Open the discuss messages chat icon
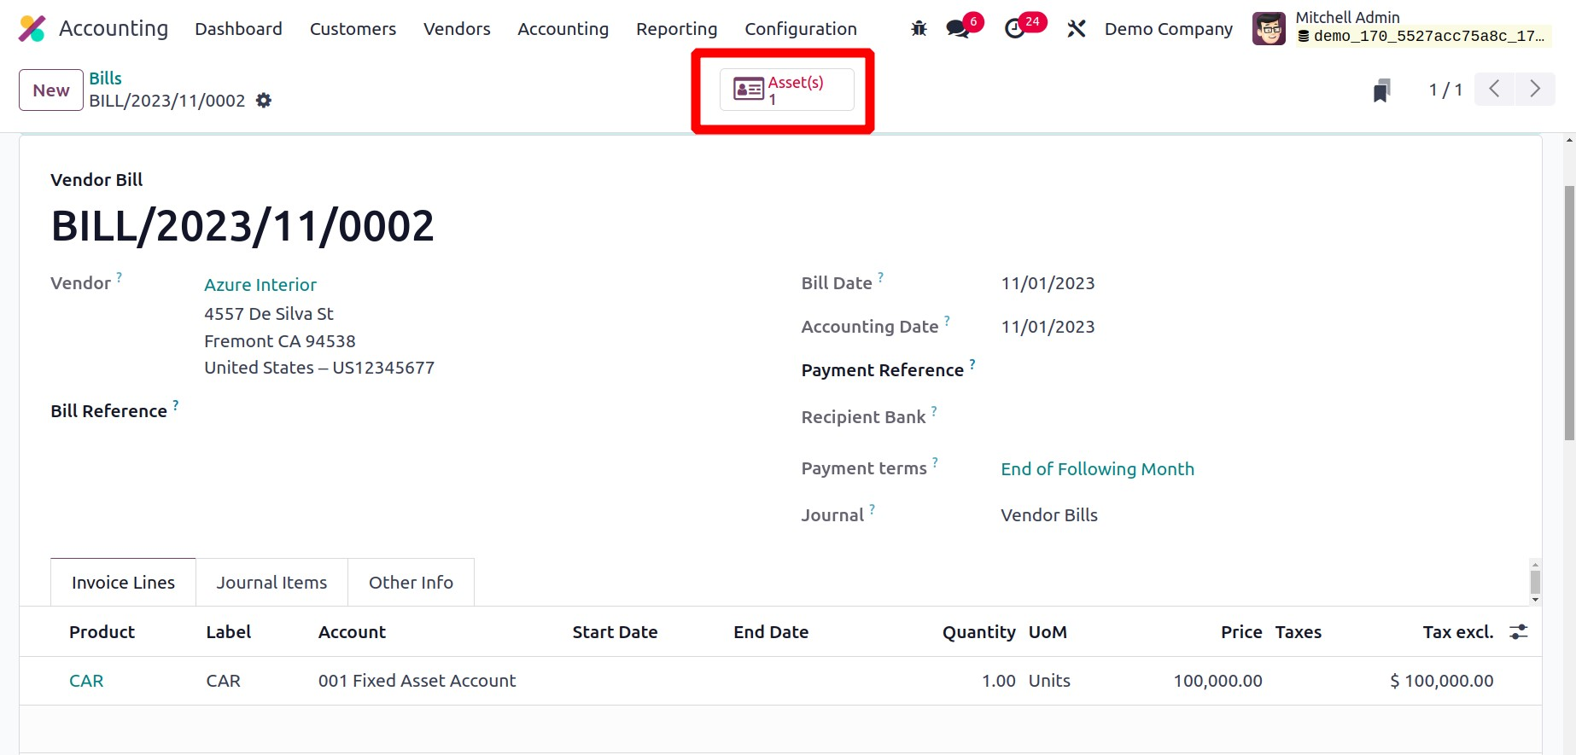Viewport: 1576px width, 755px height. (958, 29)
